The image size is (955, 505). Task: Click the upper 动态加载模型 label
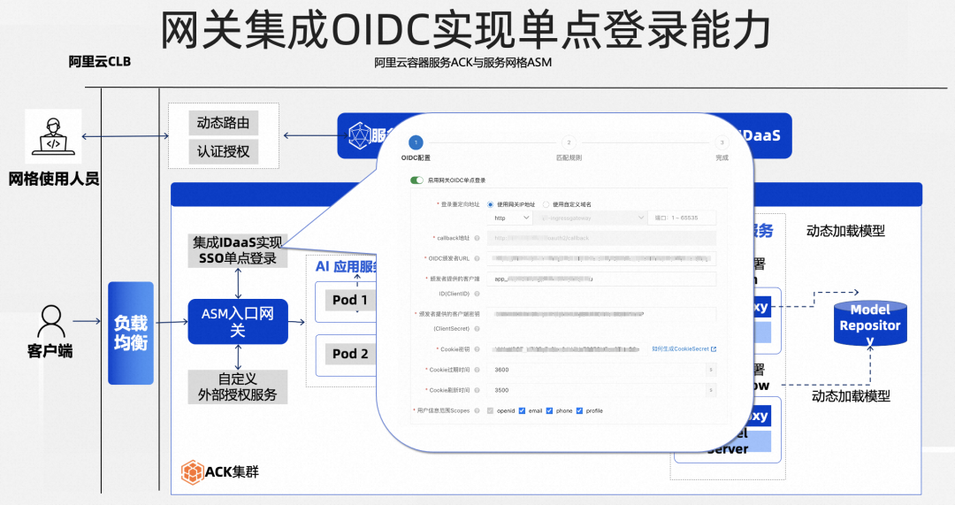coord(845,231)
